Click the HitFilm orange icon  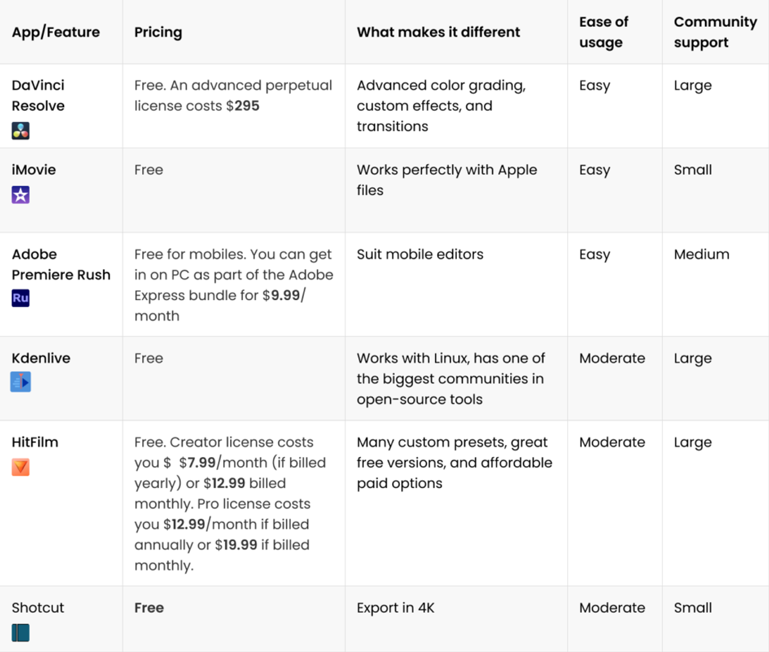tap(21, 467)
